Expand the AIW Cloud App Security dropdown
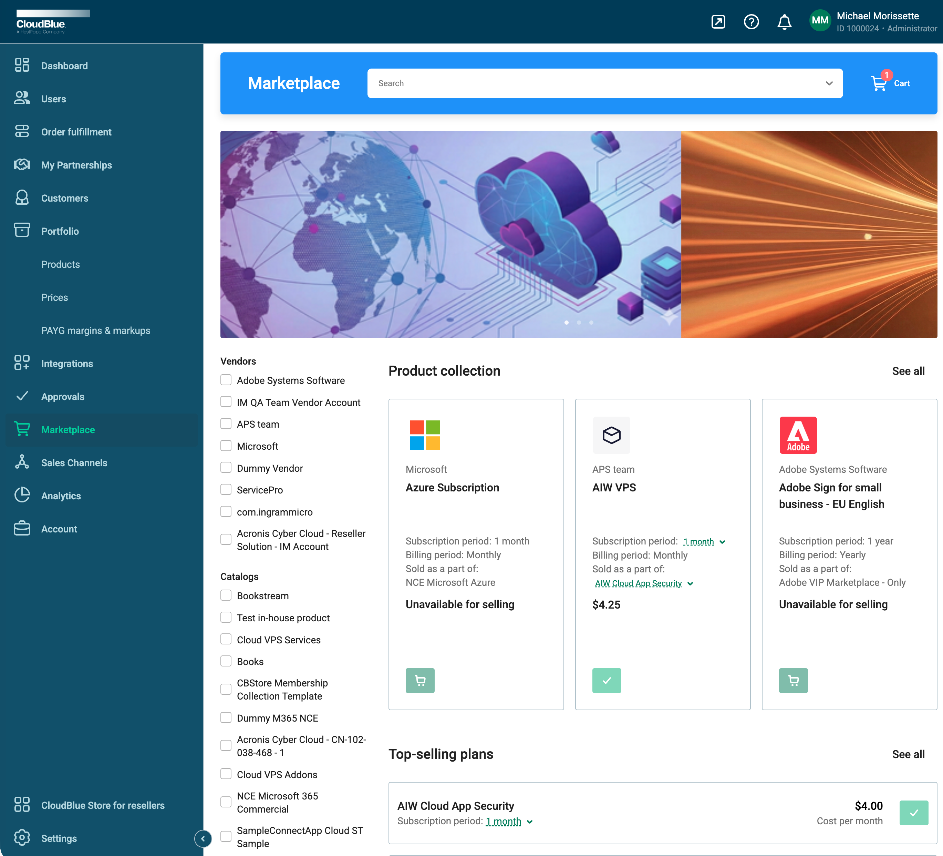The width and height of the screenshot is (943, 856). [x=644, y=583]
